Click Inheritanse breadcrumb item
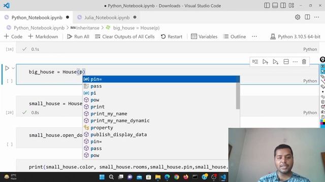The width and height of the screenshot is (325, 182). tap(85, 28)
